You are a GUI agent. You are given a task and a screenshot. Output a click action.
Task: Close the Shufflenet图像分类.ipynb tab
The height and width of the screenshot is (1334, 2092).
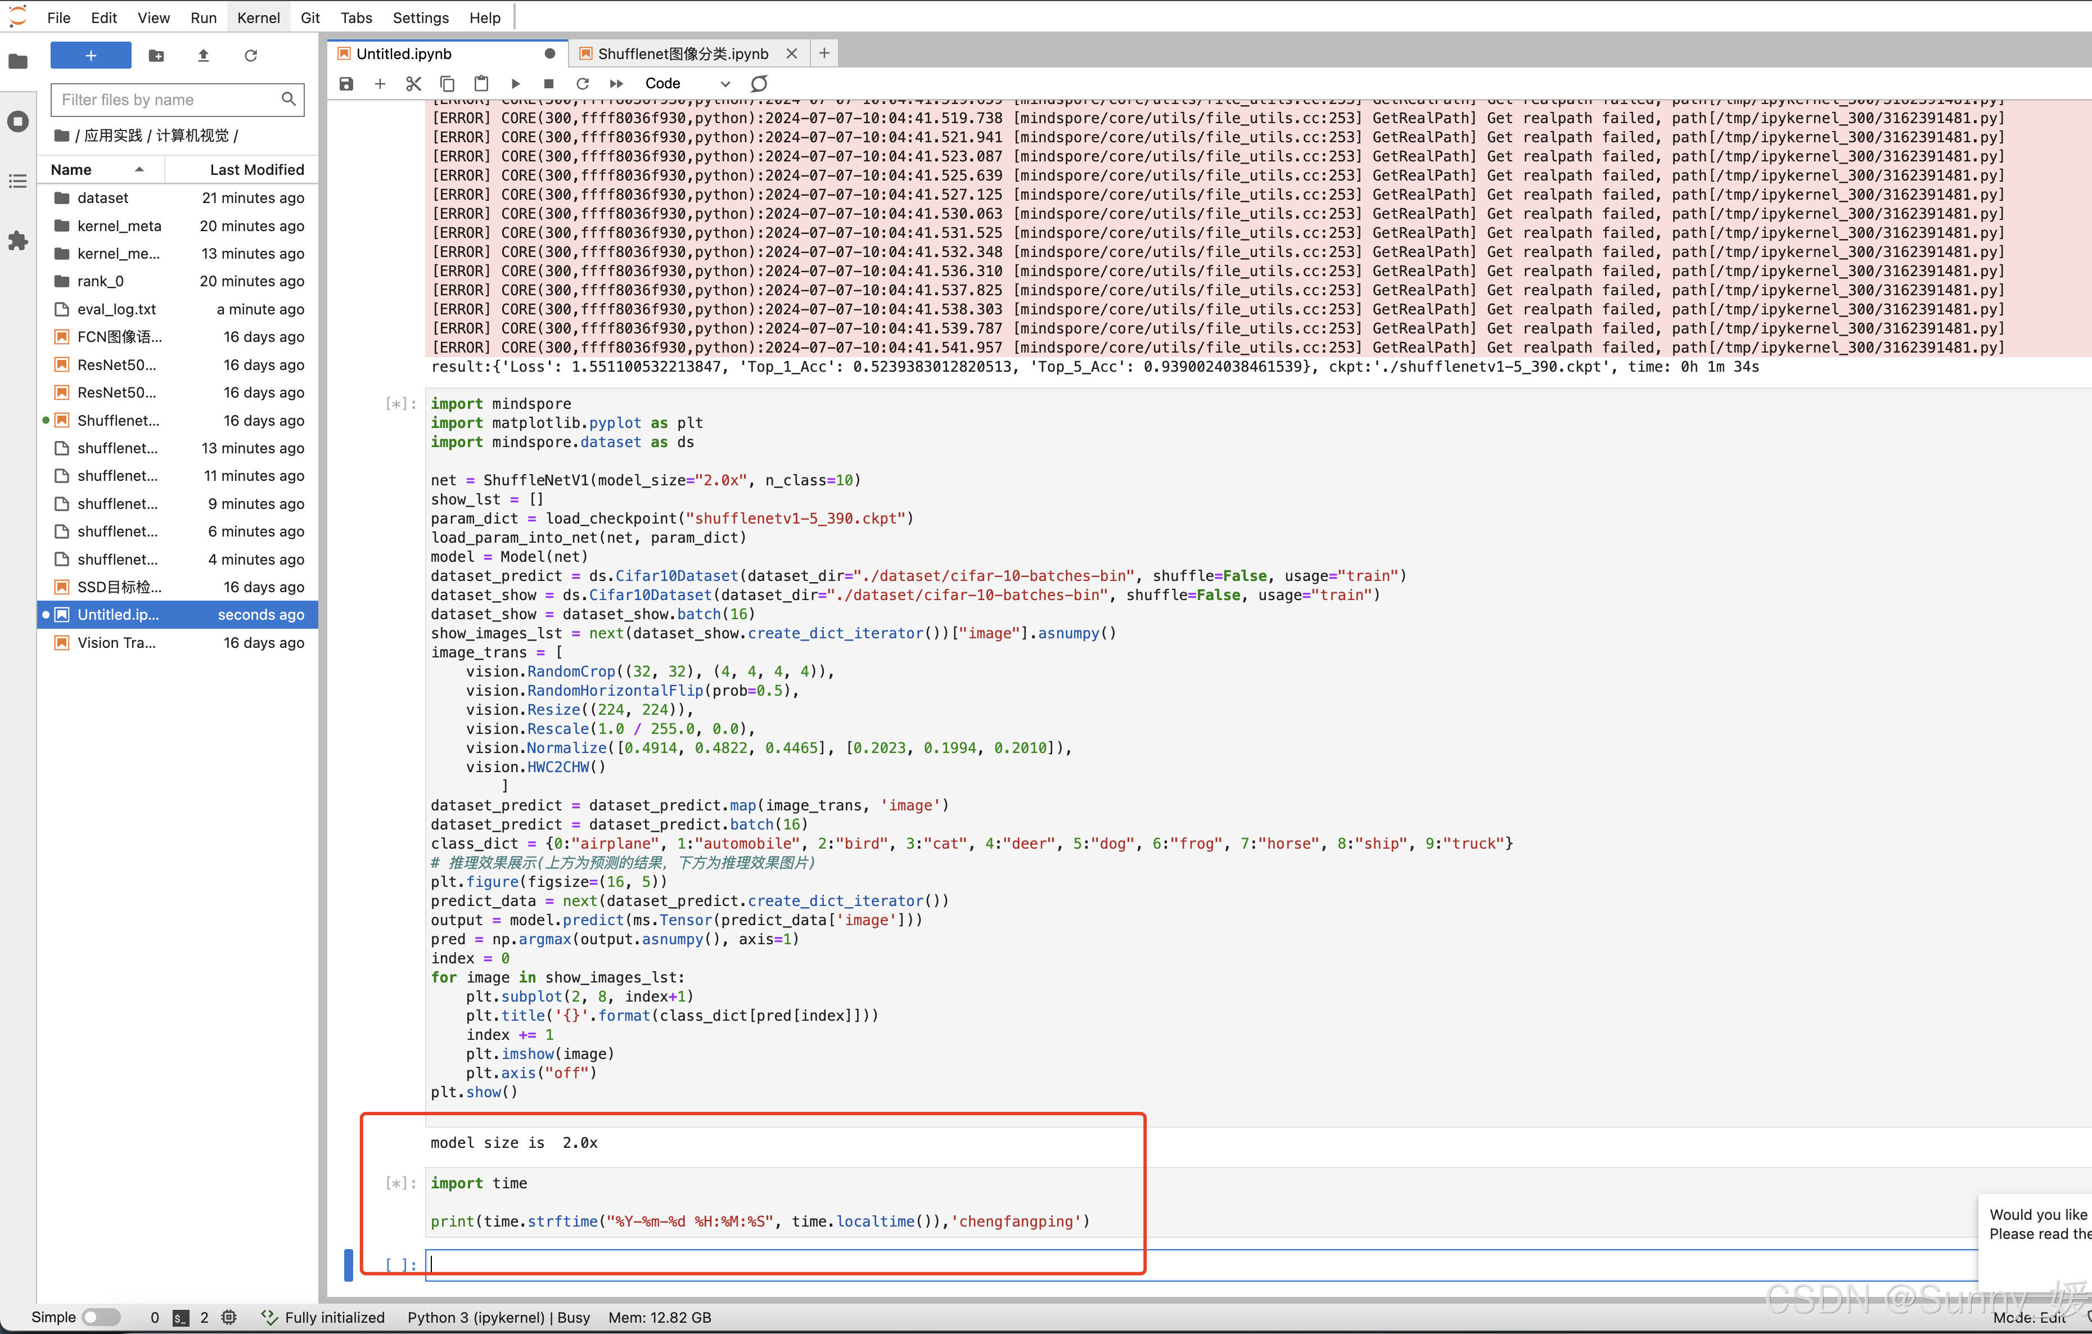[x=791, y=54]
